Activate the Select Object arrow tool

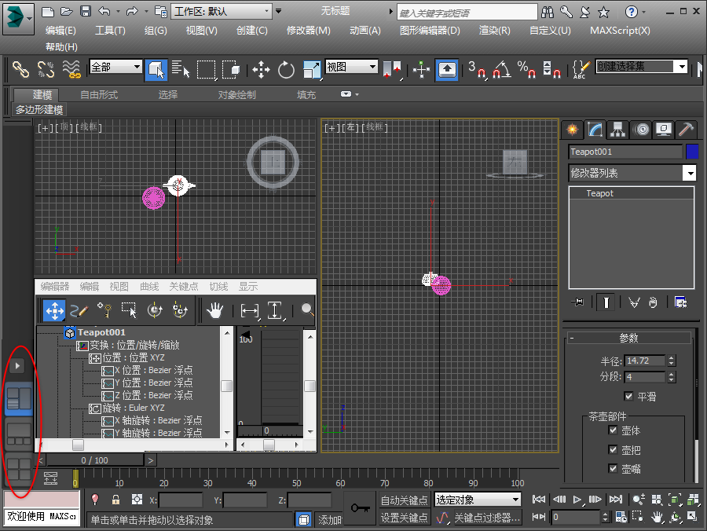[x=156, y=69]
